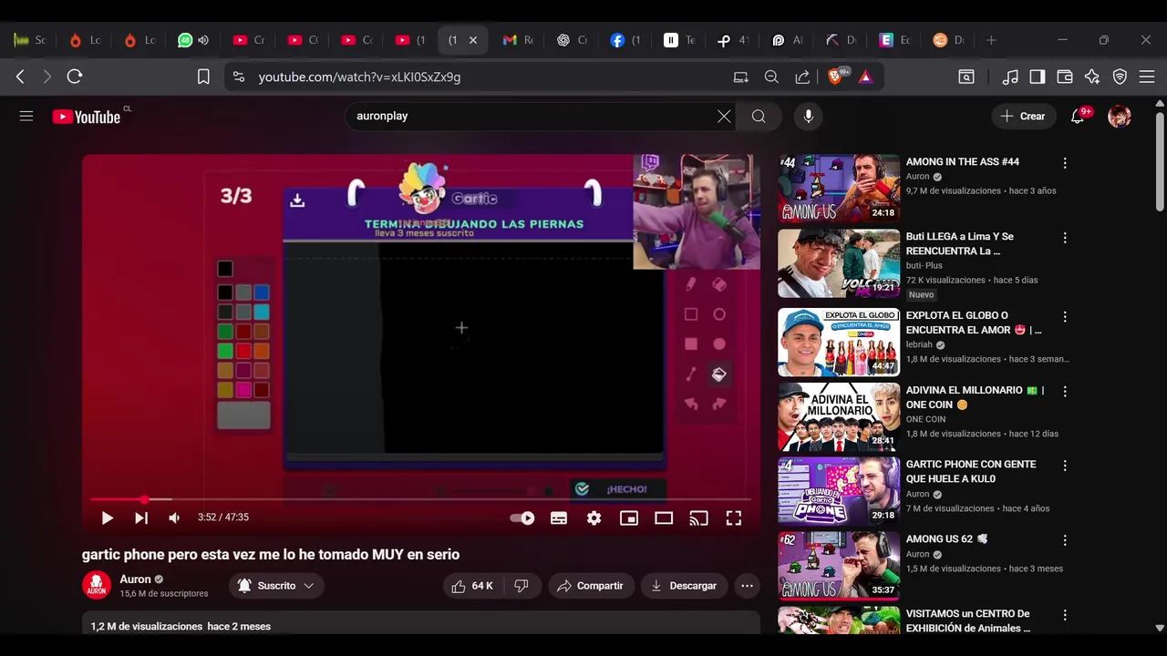The height and width of the screenshot is (656, 1167).
Task: Enter full screen mode
Action: click(x=733, y=518)
